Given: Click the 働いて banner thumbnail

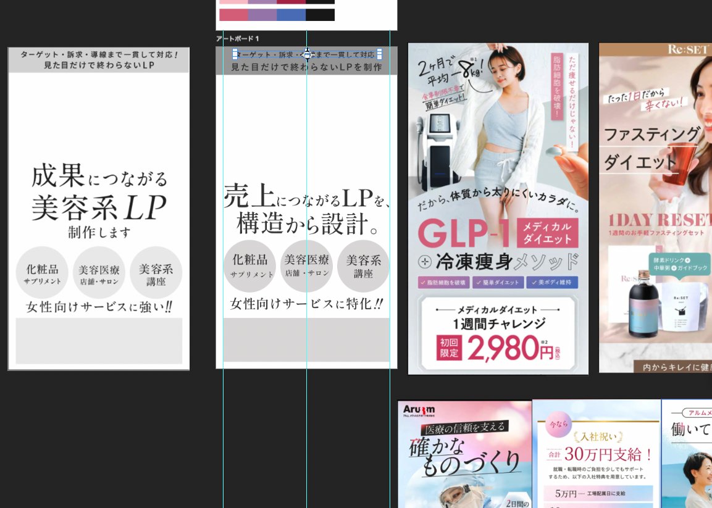Looking at the screenshot, I should tap(687, 454).
